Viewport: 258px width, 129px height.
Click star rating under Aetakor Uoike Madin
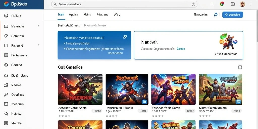(x=64, y=116)
